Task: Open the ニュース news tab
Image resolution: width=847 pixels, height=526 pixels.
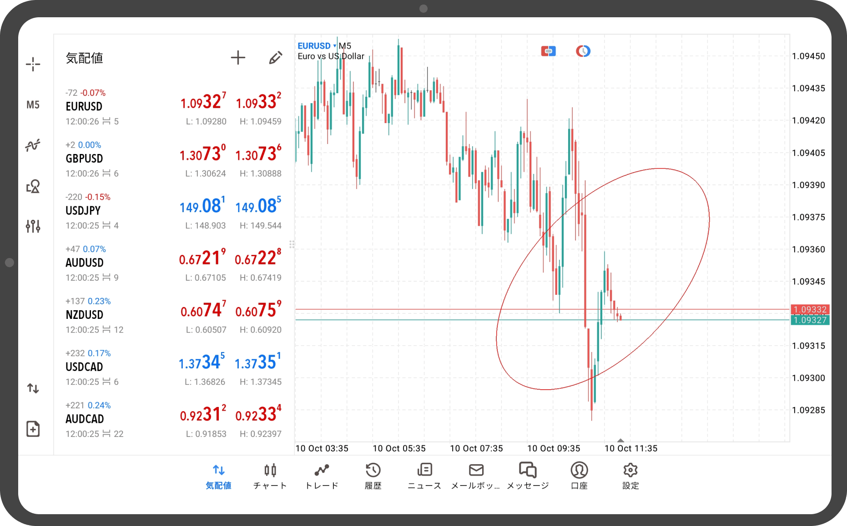Action: (x=424, y=476)
